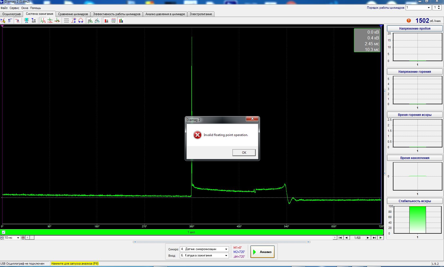Click the M2=720° marker label
444x267 pixels.
click(x=239, y=252)
